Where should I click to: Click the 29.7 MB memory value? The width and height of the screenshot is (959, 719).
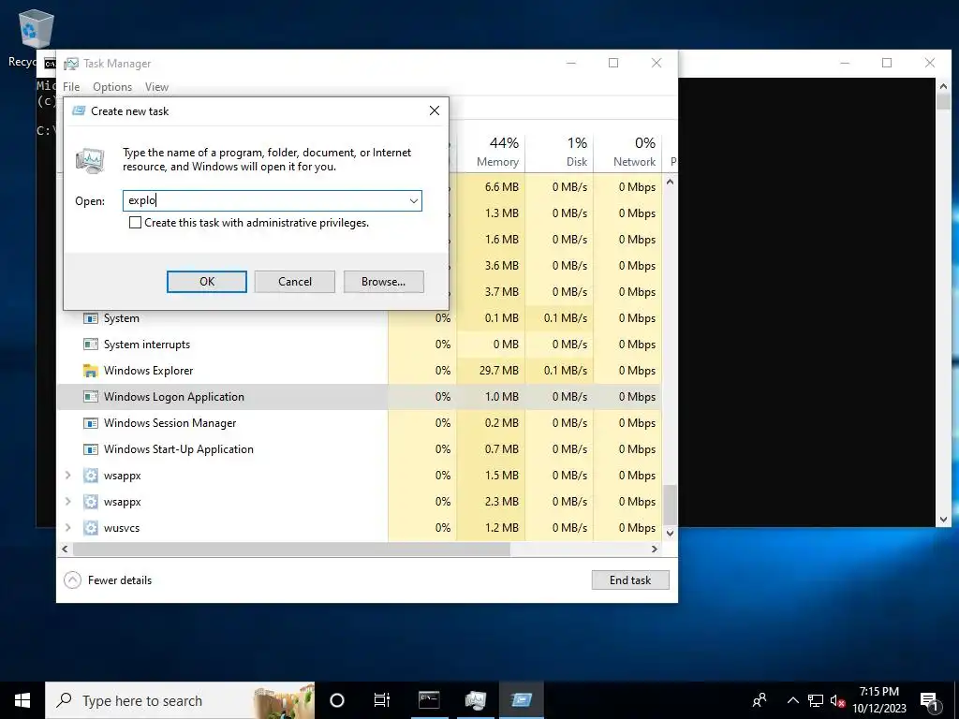coord(498,371)
